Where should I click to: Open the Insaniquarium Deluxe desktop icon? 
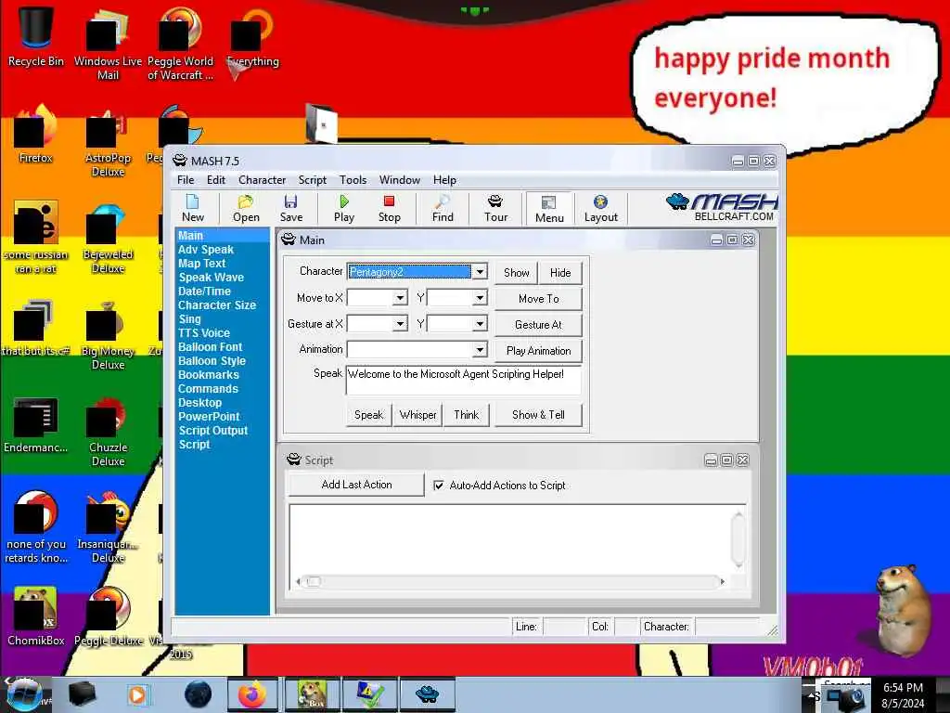(108, 526)
